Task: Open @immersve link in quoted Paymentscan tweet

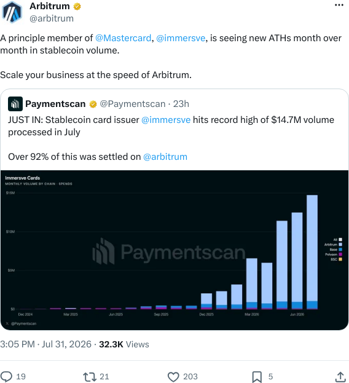Action: (166, 120)
